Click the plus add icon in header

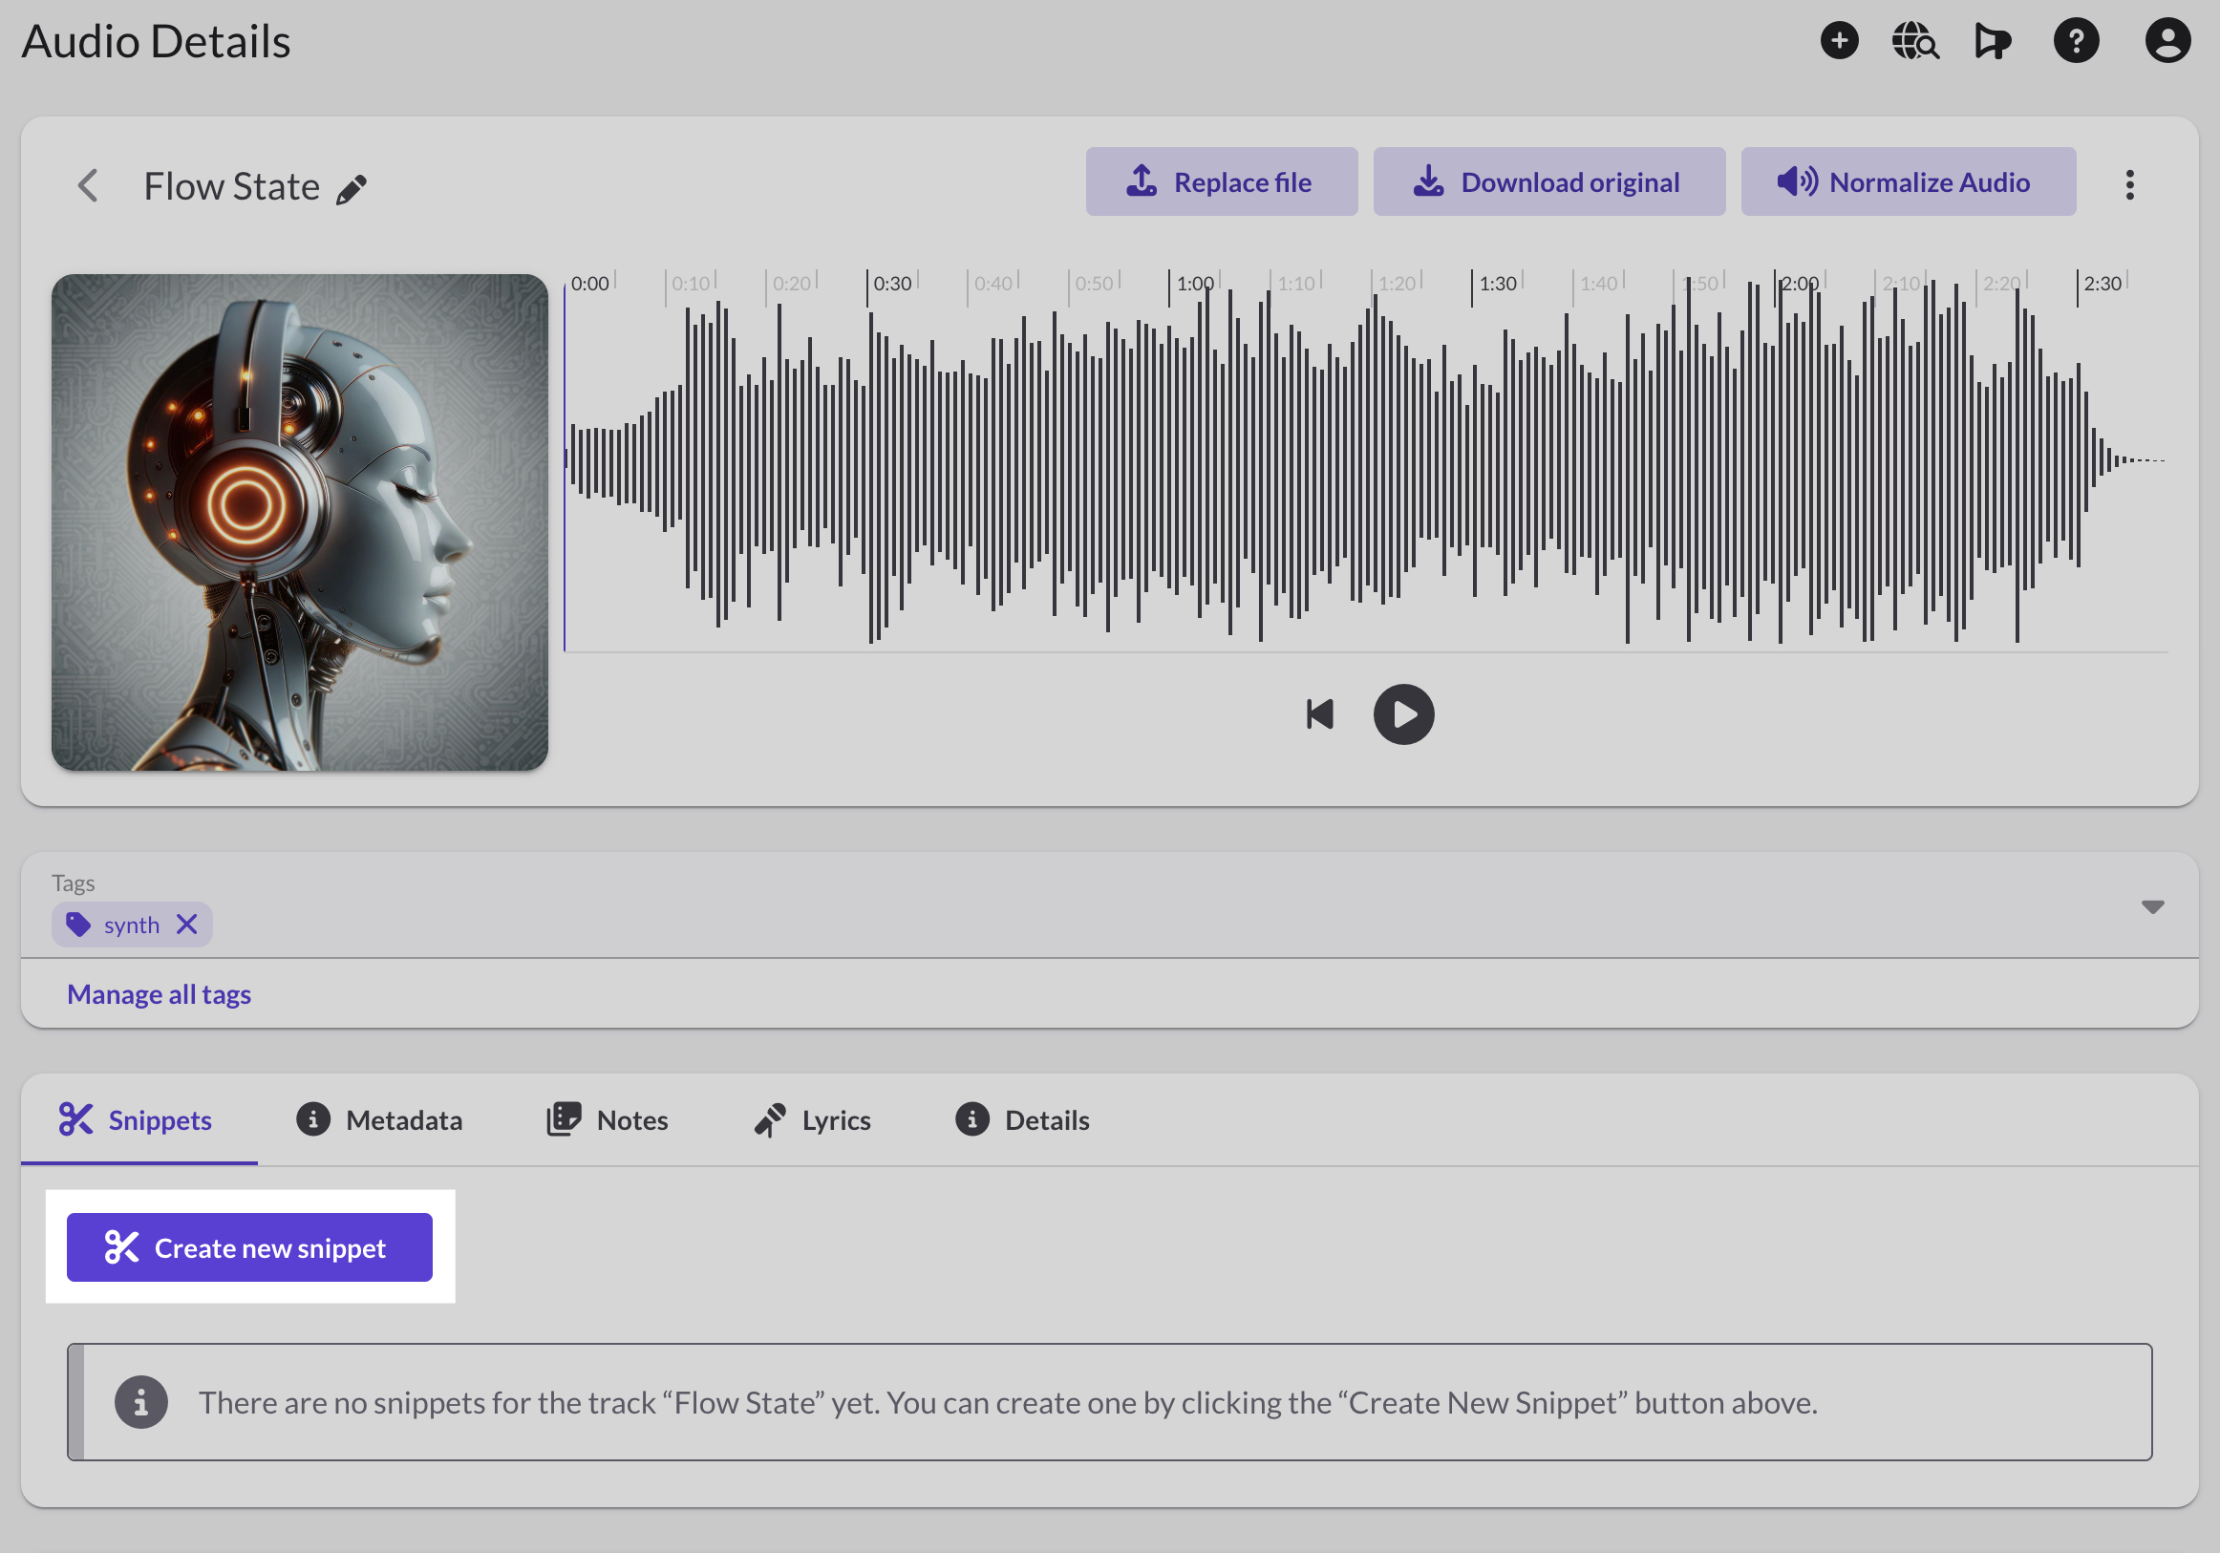point(1838,42)
